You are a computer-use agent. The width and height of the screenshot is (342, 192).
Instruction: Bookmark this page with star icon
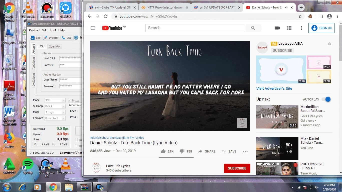[x=300, y=16]
